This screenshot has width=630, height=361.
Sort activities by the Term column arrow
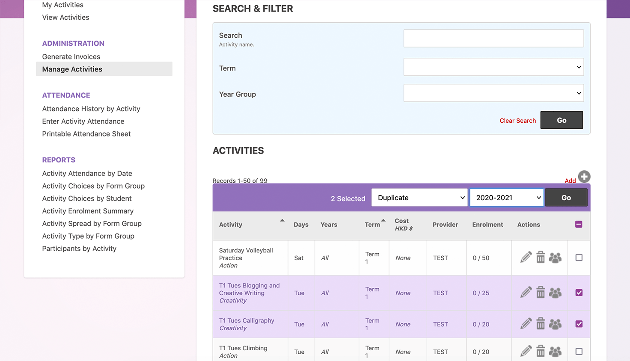coord(382,222)
